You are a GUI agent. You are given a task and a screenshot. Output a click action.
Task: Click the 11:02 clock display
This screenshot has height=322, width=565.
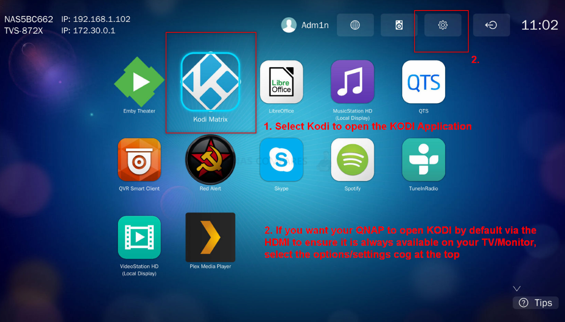click(x=539, y=25)
